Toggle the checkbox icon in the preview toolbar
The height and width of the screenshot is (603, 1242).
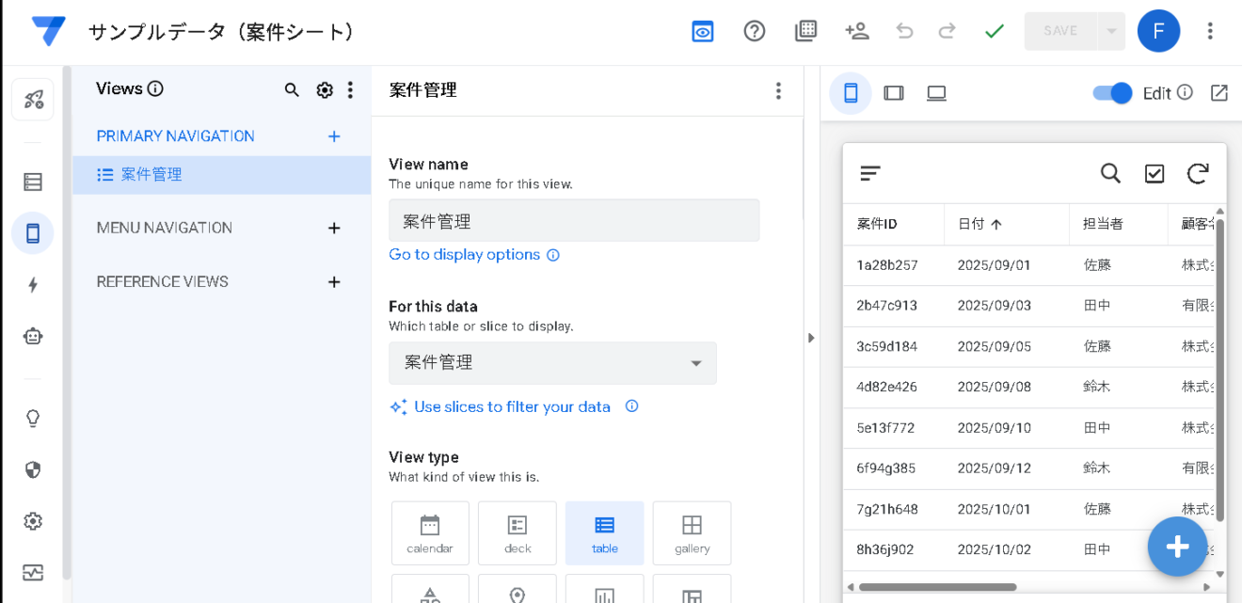[1154, 173]
